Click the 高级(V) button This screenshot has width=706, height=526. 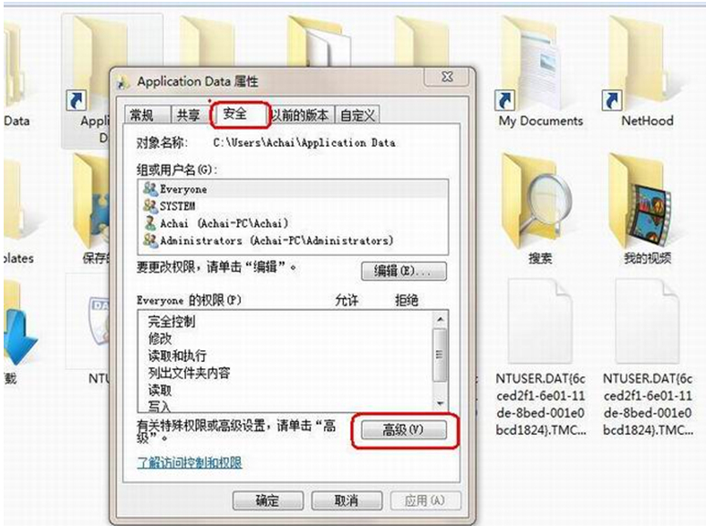[x=404, y=430]
